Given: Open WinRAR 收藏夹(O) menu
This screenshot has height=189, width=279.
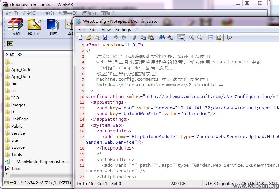Looking at the screenshot, I should (x=68, y=13).
